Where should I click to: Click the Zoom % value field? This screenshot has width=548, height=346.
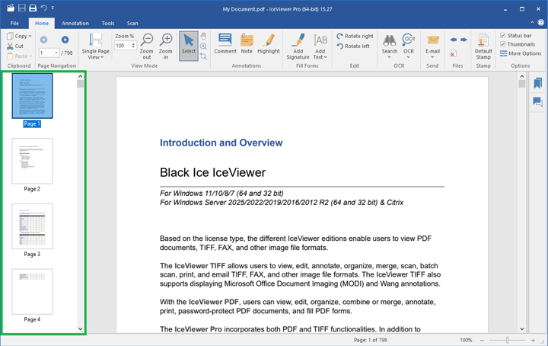pos(125,46)
